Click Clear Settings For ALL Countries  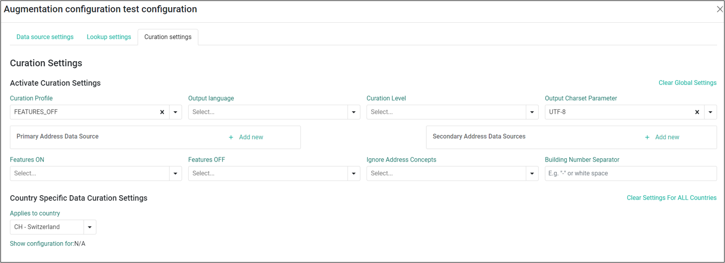(x=672, y=198)
